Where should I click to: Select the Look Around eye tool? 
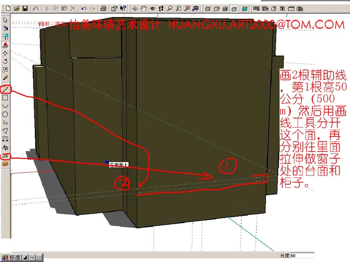pos(152,8)
